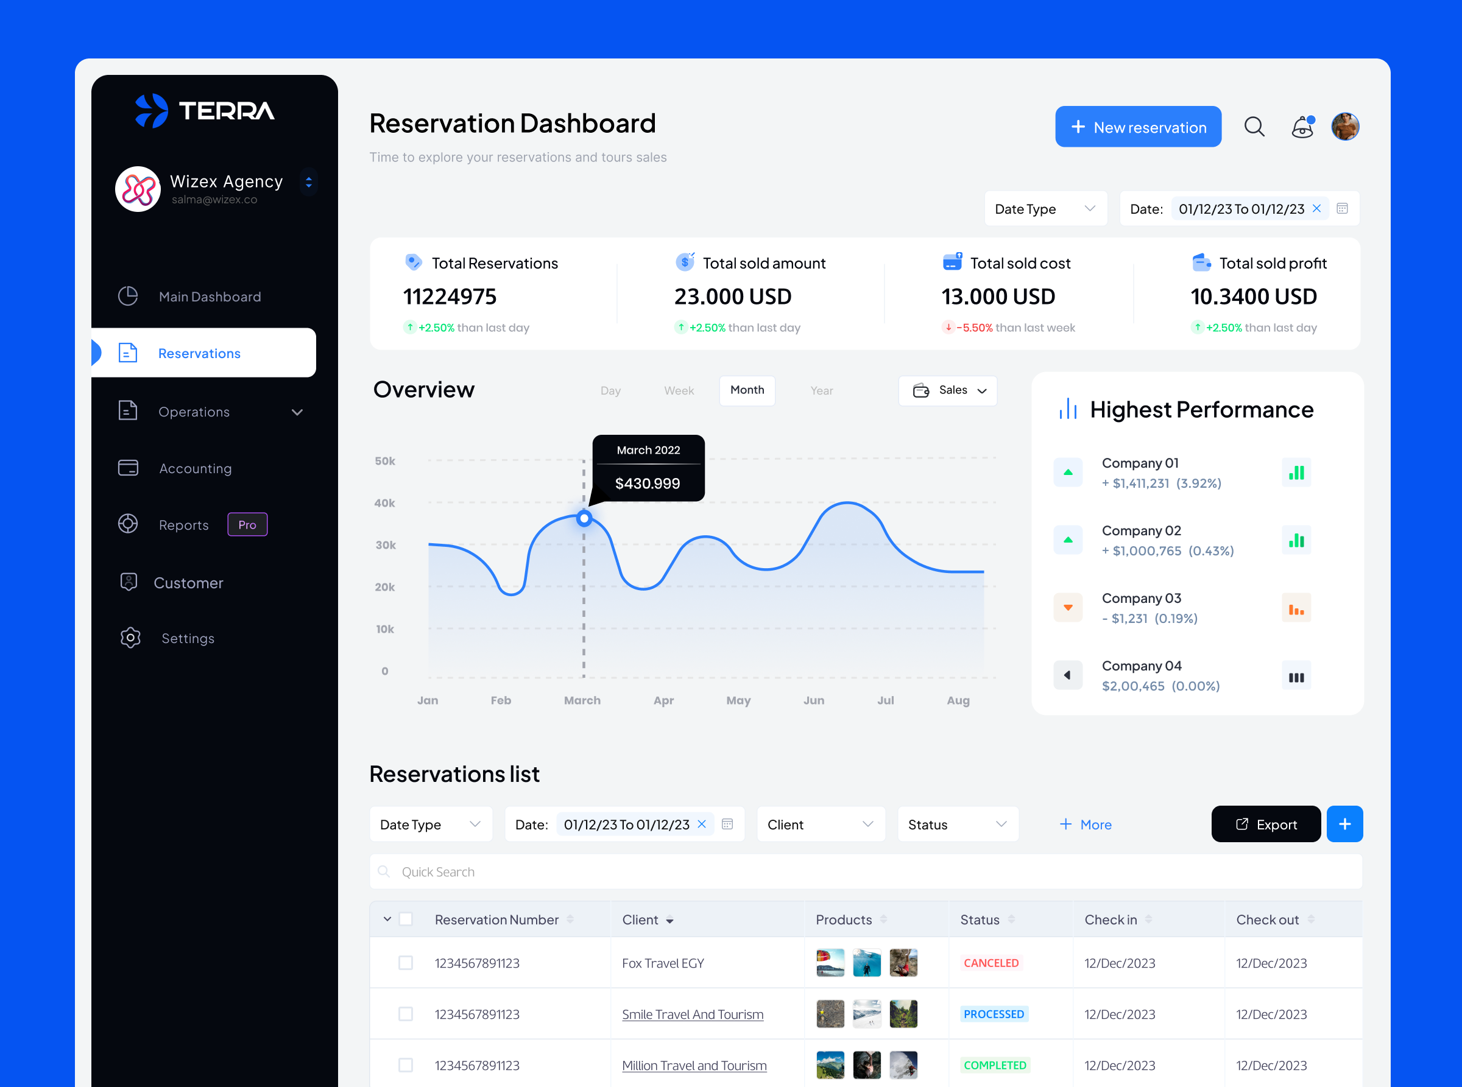Click the notification bell icon
This screenshot has width=1462, height=1087.
[1301, 127]
